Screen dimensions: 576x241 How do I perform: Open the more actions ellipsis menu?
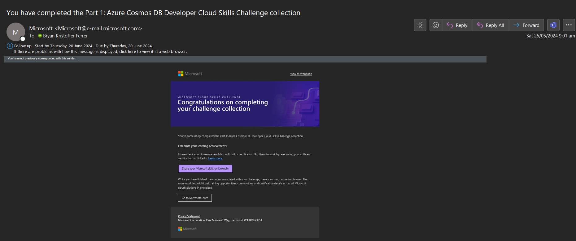pyautogui.click(x=569, y=25)
